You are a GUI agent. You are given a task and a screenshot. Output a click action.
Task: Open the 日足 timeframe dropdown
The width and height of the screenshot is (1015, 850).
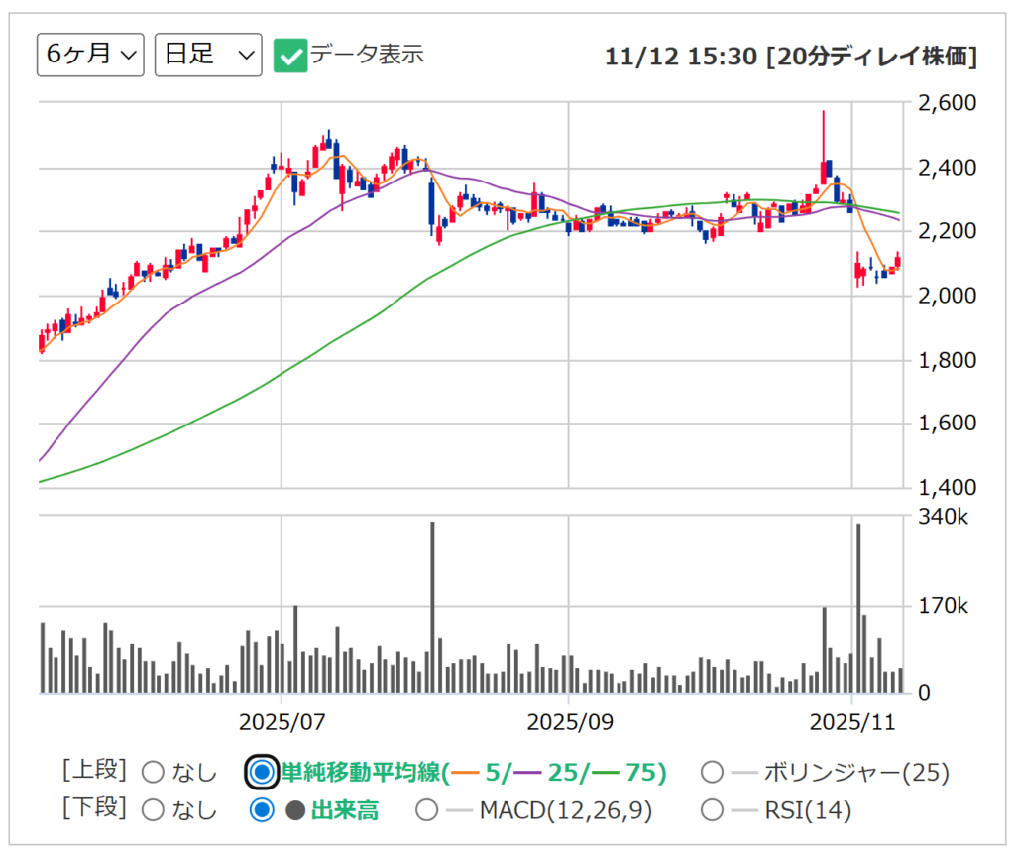(207, 55)
